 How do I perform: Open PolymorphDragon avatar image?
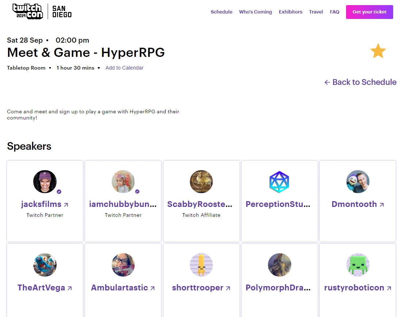tap(279, 265)
